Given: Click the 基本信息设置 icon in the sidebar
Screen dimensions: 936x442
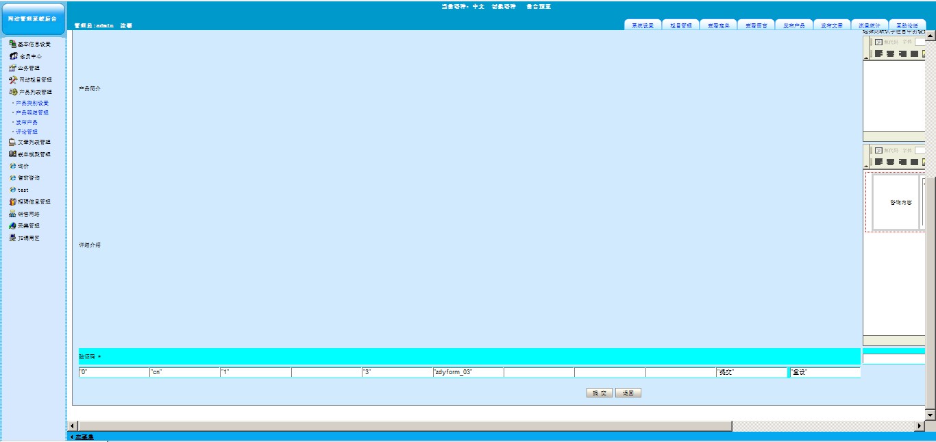Looking at the screenshot, I should (12, 44).
